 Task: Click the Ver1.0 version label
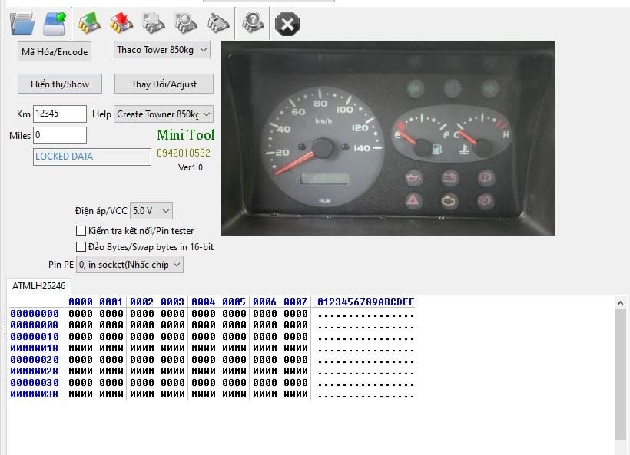click(191, 167)
